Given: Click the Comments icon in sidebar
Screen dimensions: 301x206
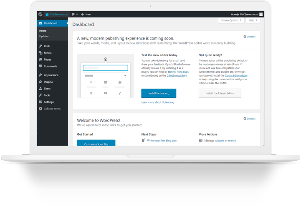Looking at the screenshot, I should coord(40,66).
